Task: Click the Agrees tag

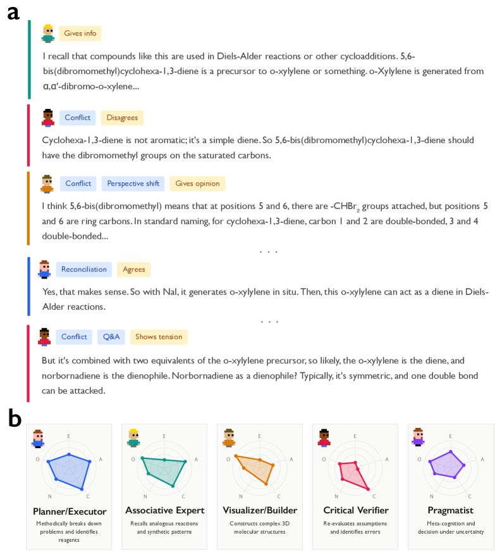Action: (x=134, y=269)
